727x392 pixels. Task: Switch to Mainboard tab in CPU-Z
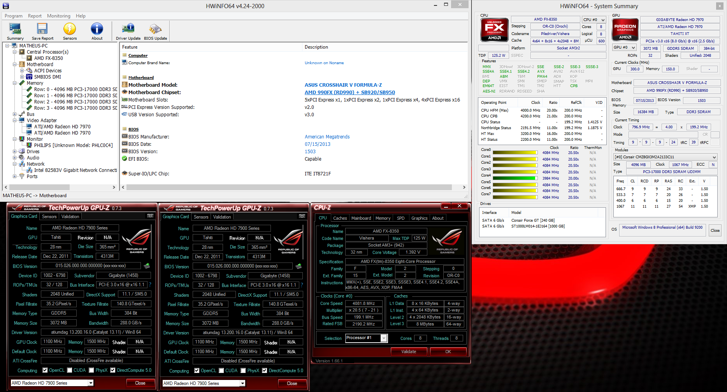[361, 218]
